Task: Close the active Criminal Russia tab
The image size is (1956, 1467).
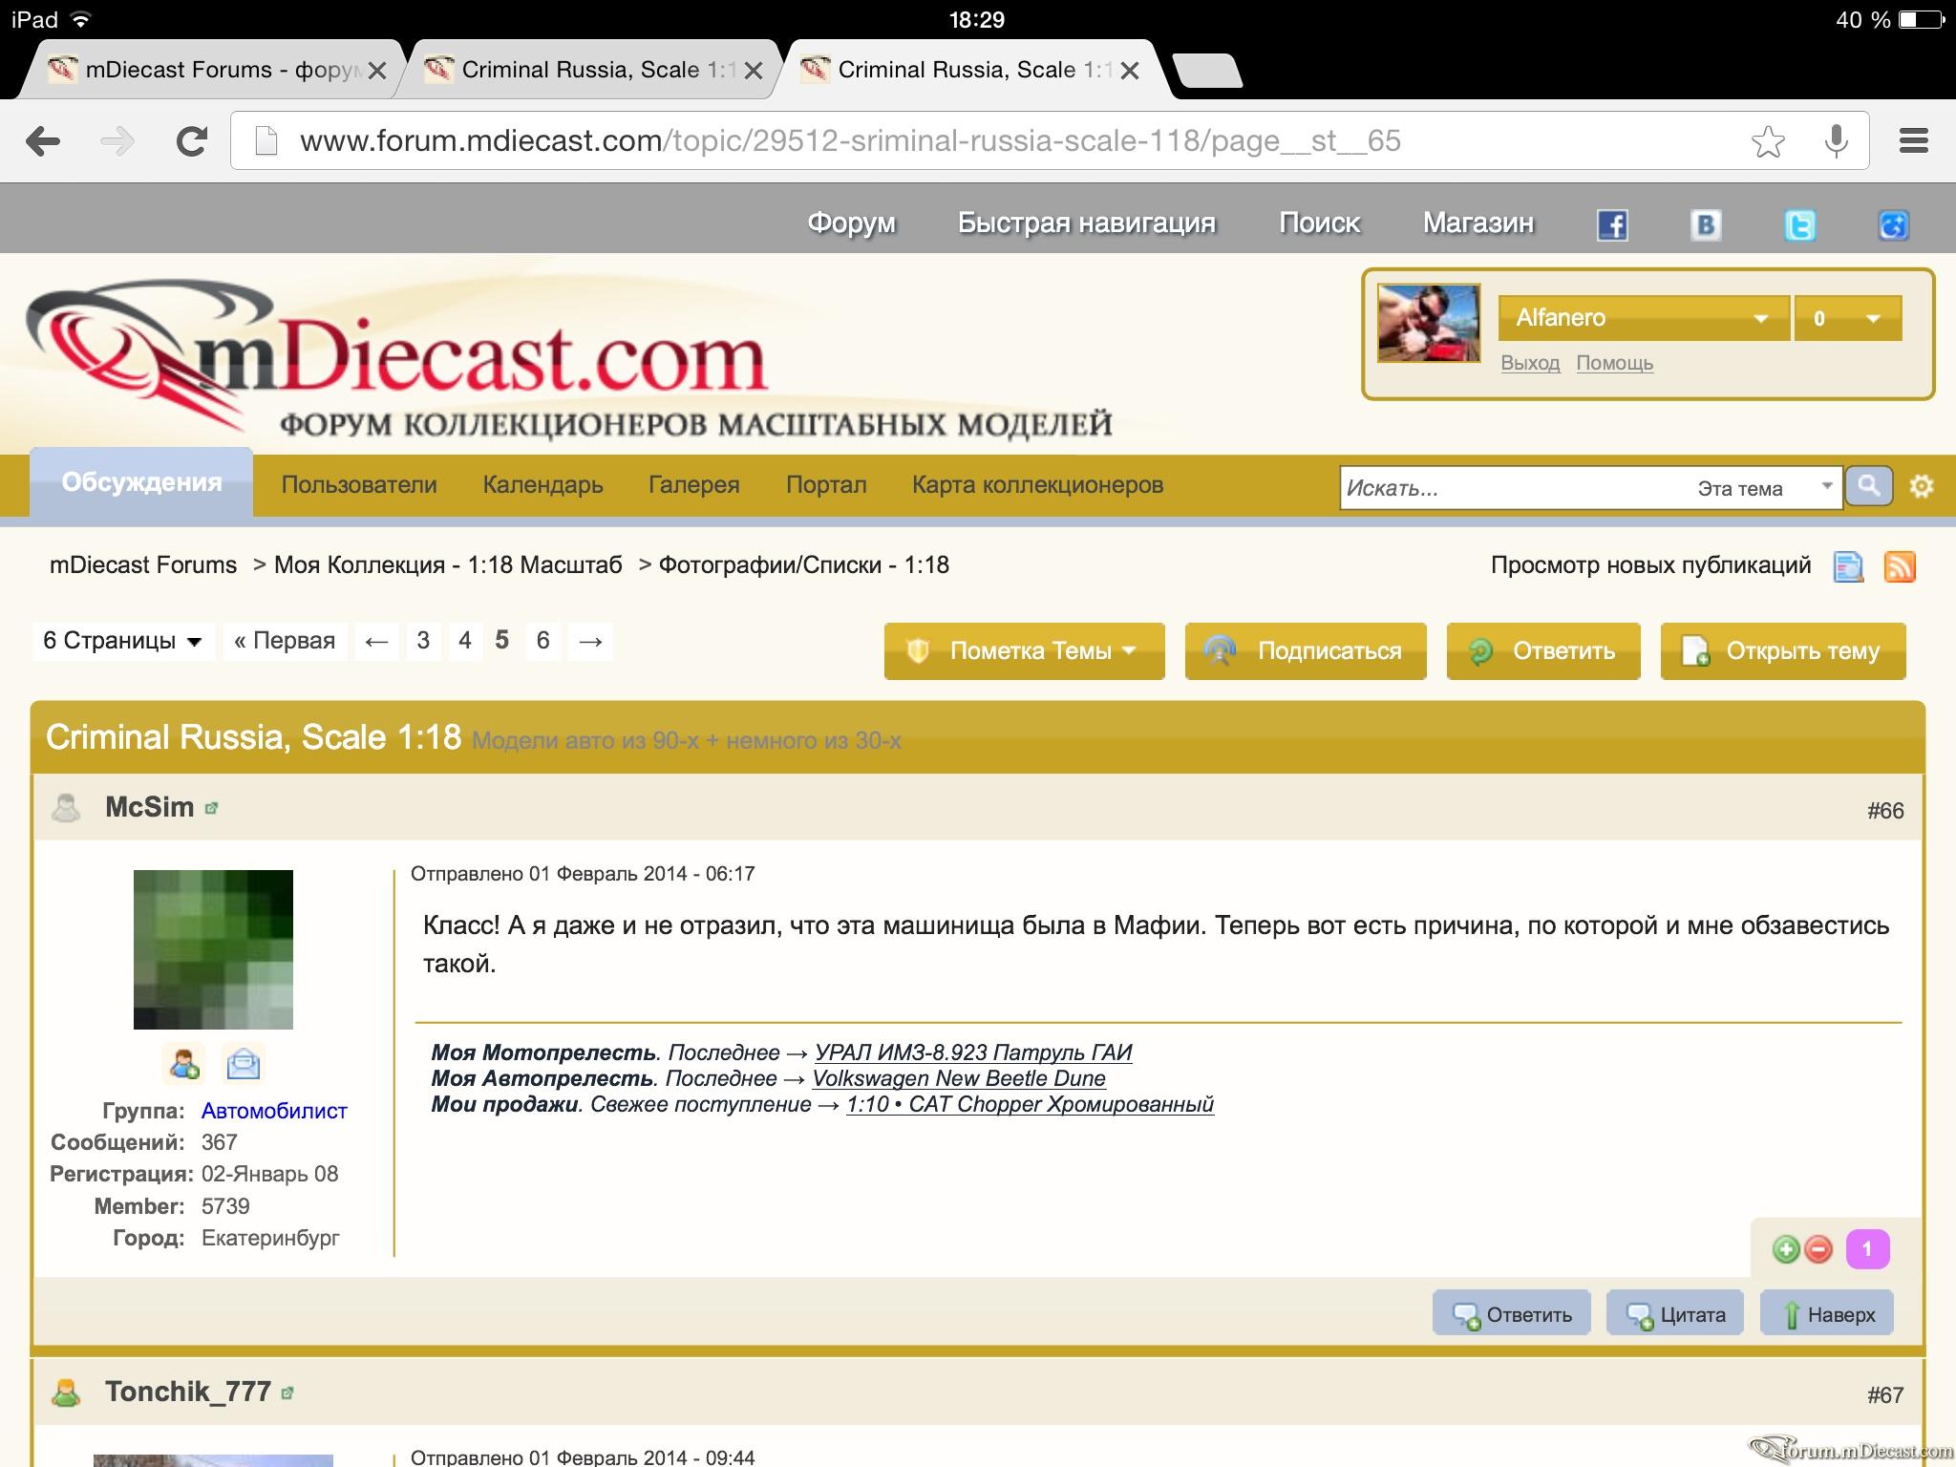Action: click(1130, 71)
